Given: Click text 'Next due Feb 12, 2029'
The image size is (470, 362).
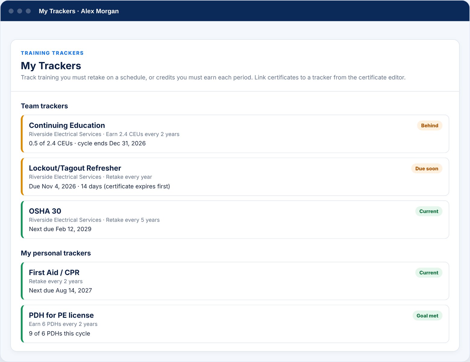Looking at the screenshot, I should 60,229.
